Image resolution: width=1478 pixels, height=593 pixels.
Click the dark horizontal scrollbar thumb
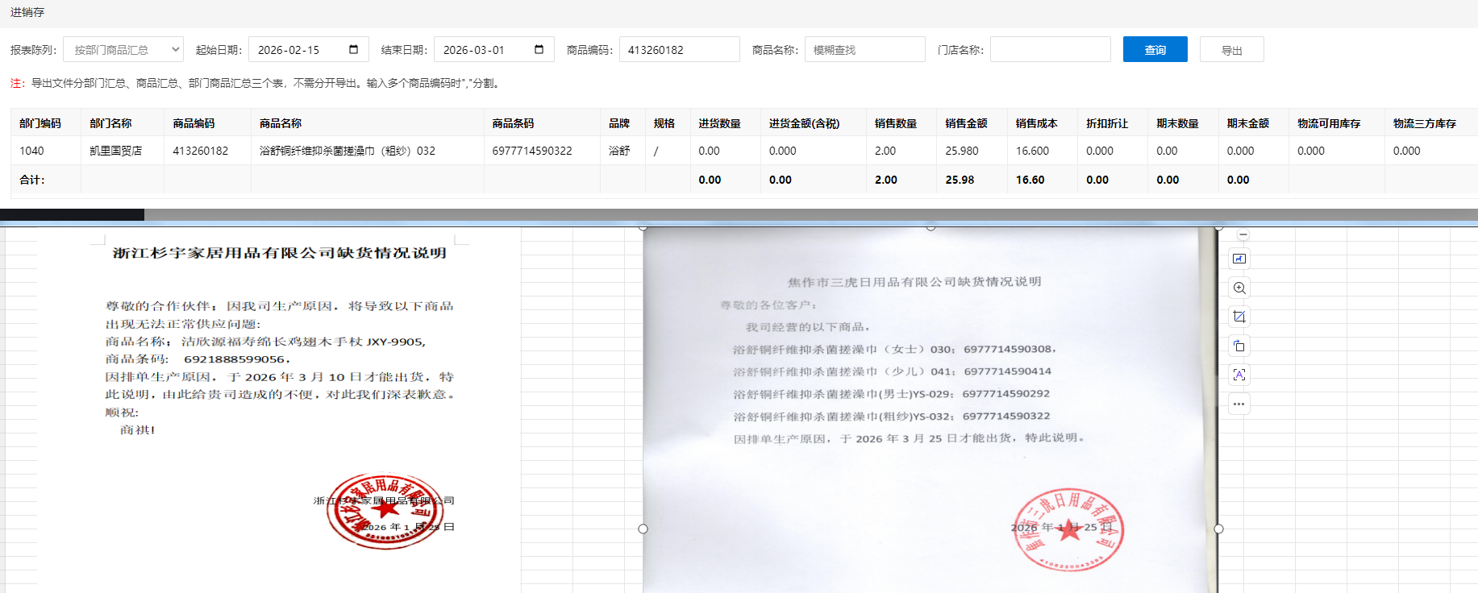tap(72, 214)
